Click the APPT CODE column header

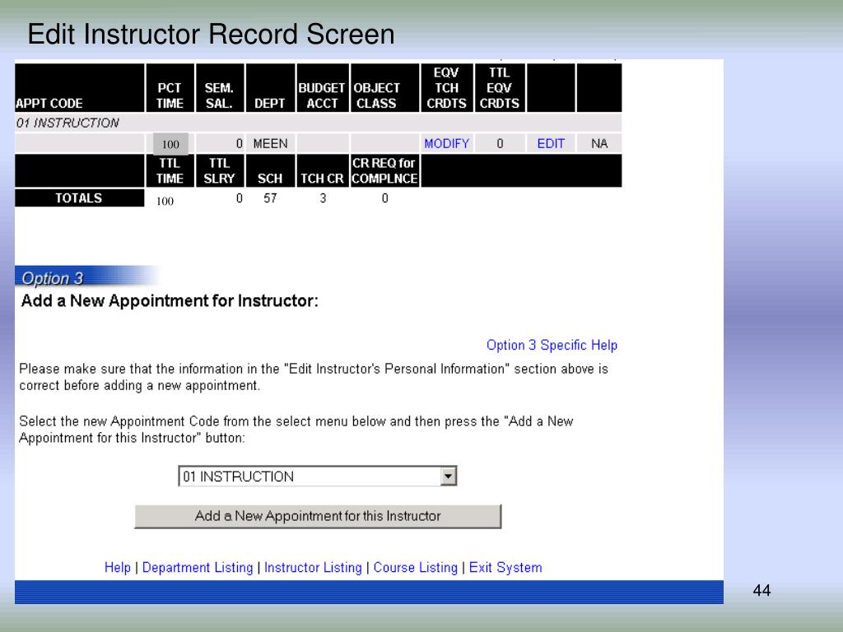(80, 88)
